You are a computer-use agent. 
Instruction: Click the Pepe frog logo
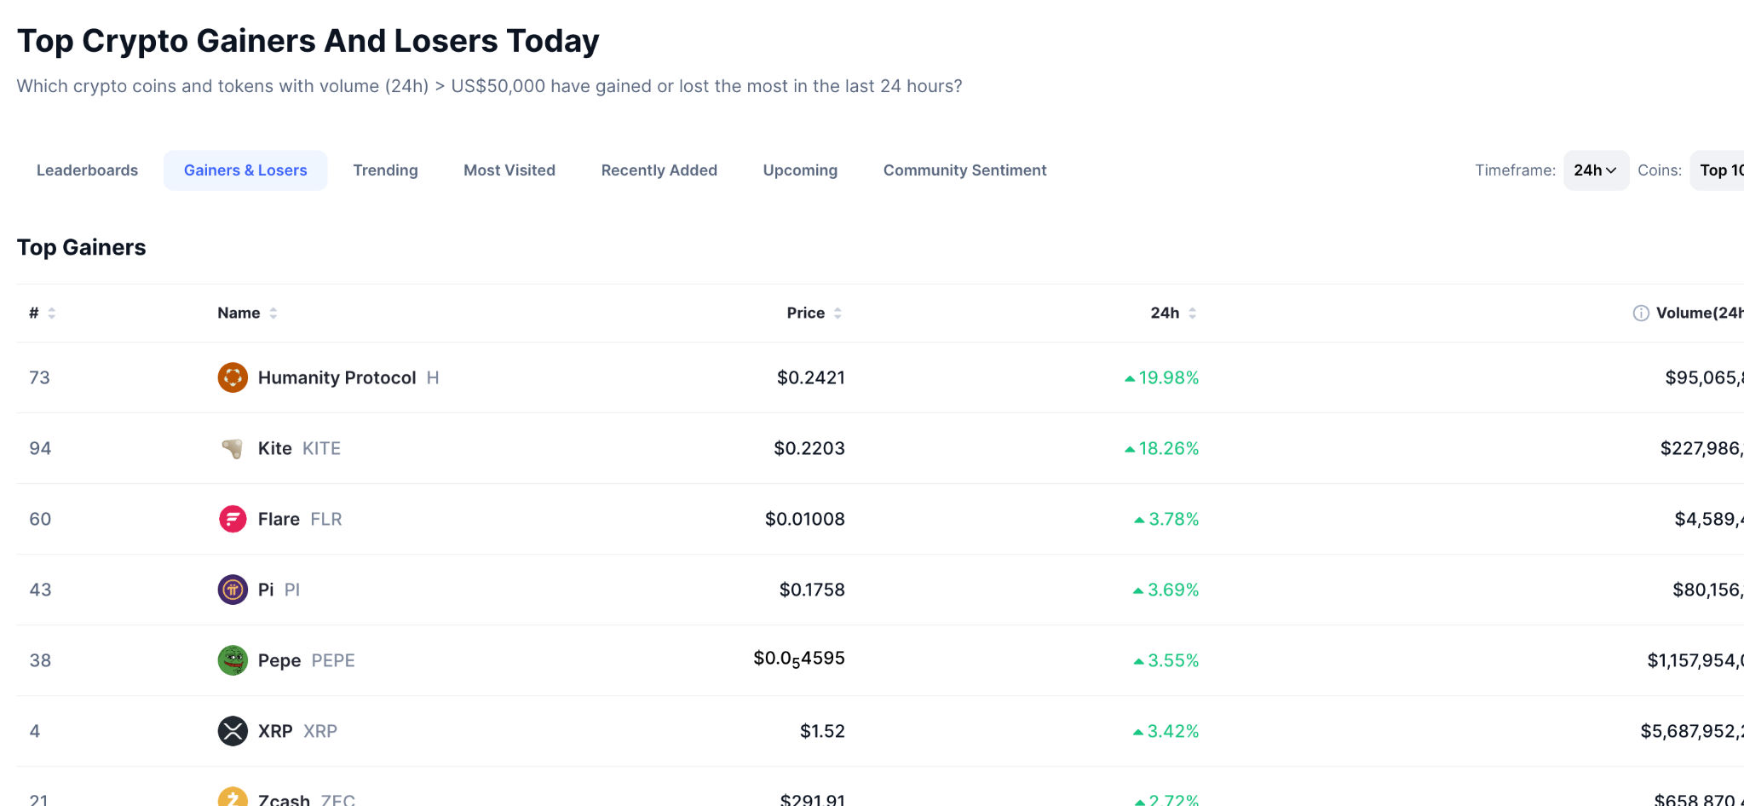click(233, 660)
